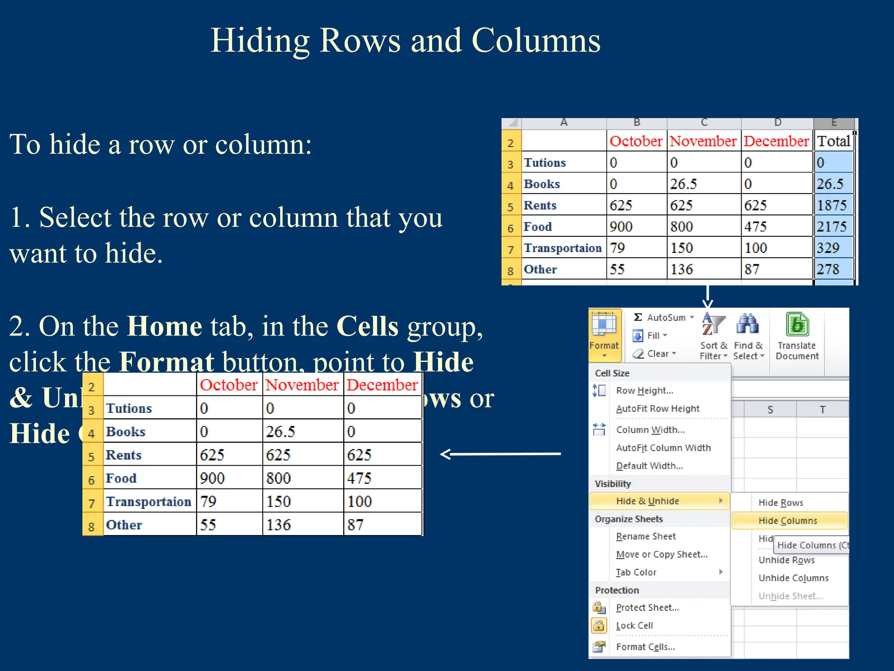894x671 pixels.
Task: Click the Row Height icon in menu
Action: [599, 390]
